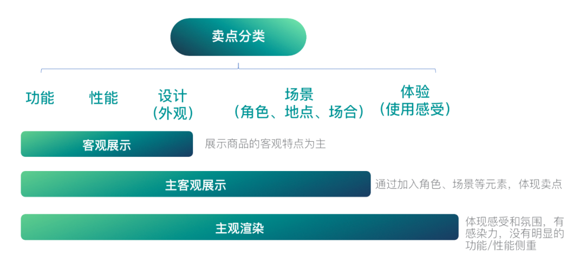Click the description 展示商品的客观特点为主
Viewport: 585px width, 269px height.
coord(265,145)
